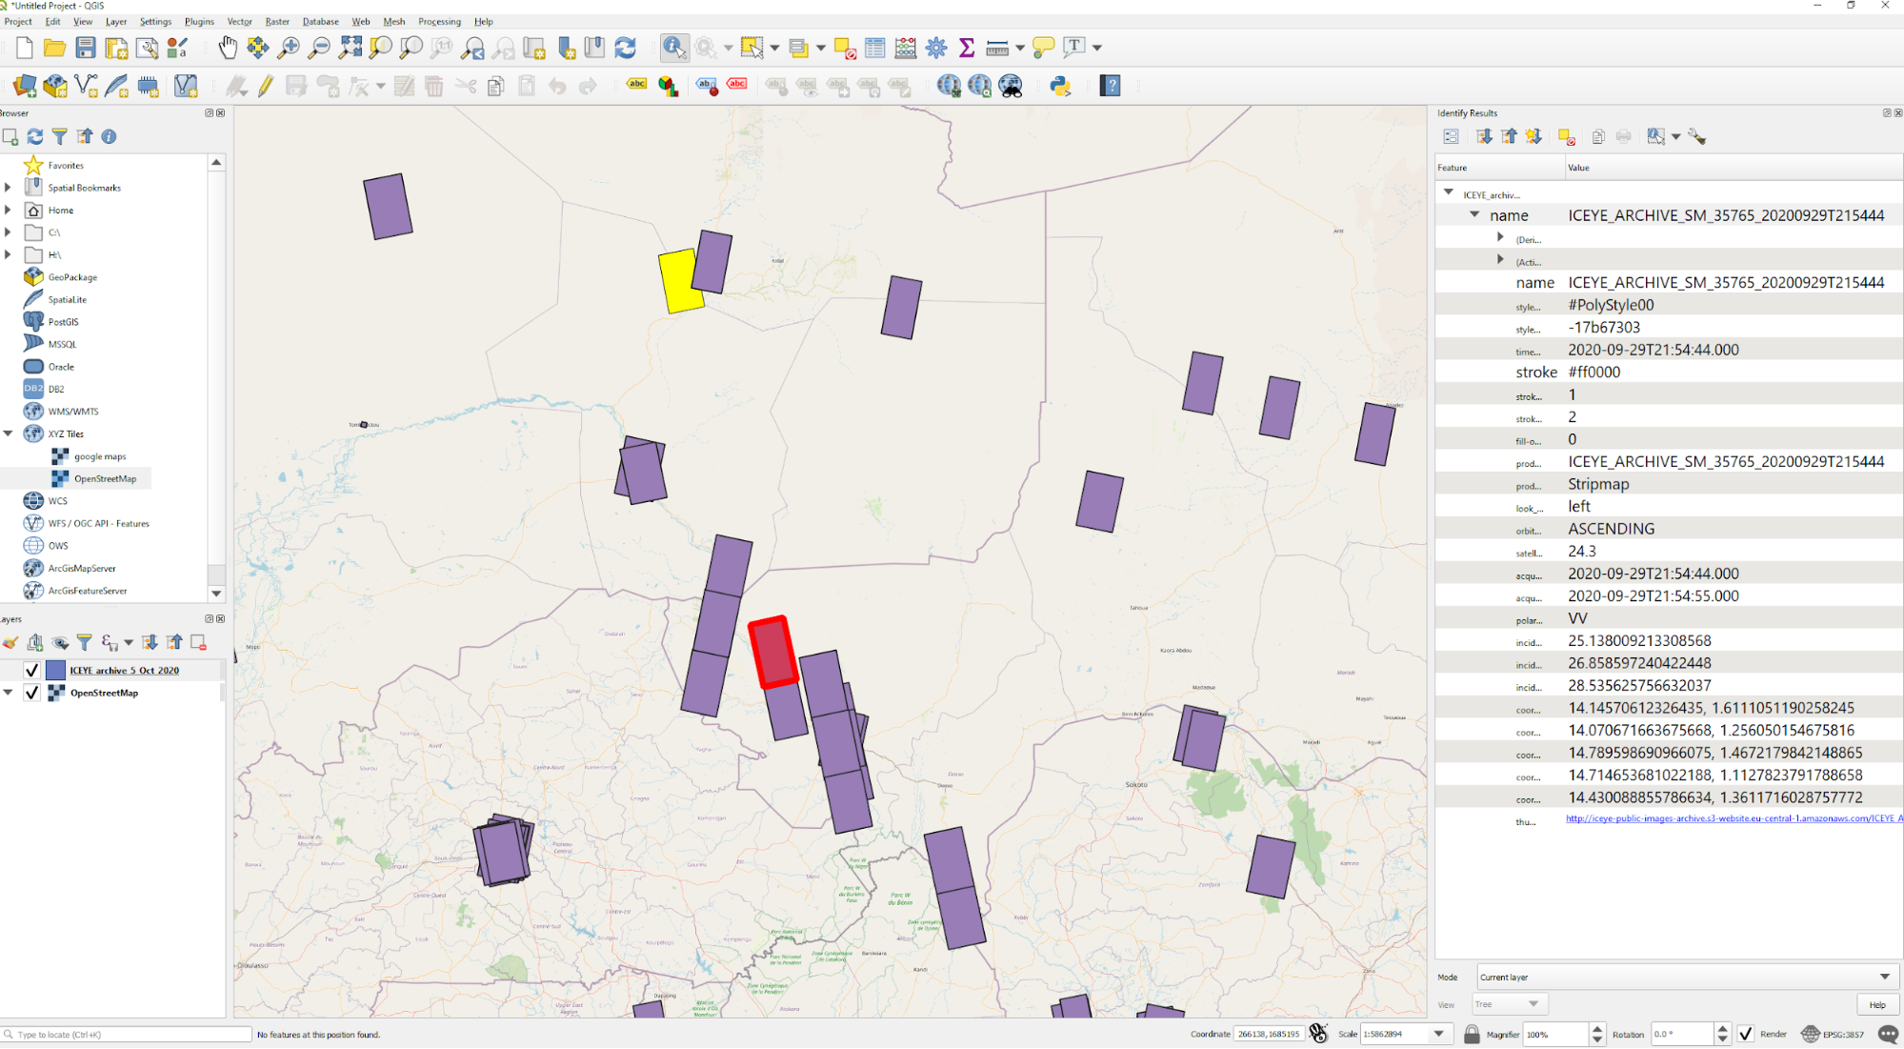Screen dimensions: 1904x1049
Task: Clear results in Identify Results panel
Action: point(1567,136)
